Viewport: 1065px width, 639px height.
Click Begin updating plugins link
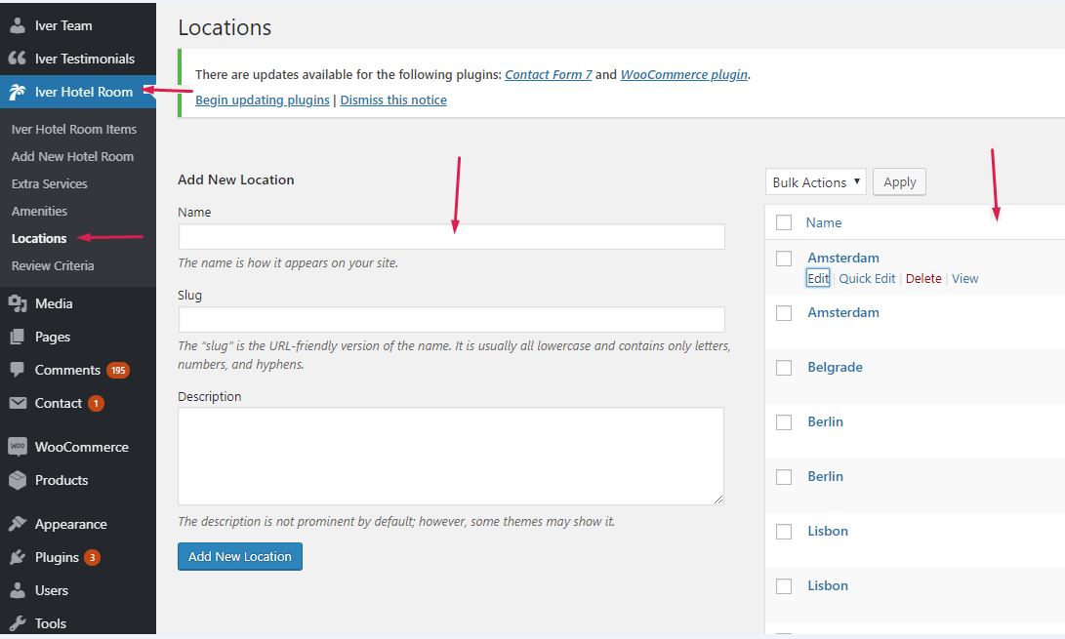263,100
